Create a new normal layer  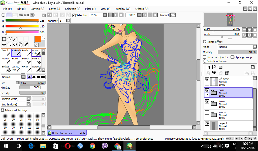click(x=208, y=67)
